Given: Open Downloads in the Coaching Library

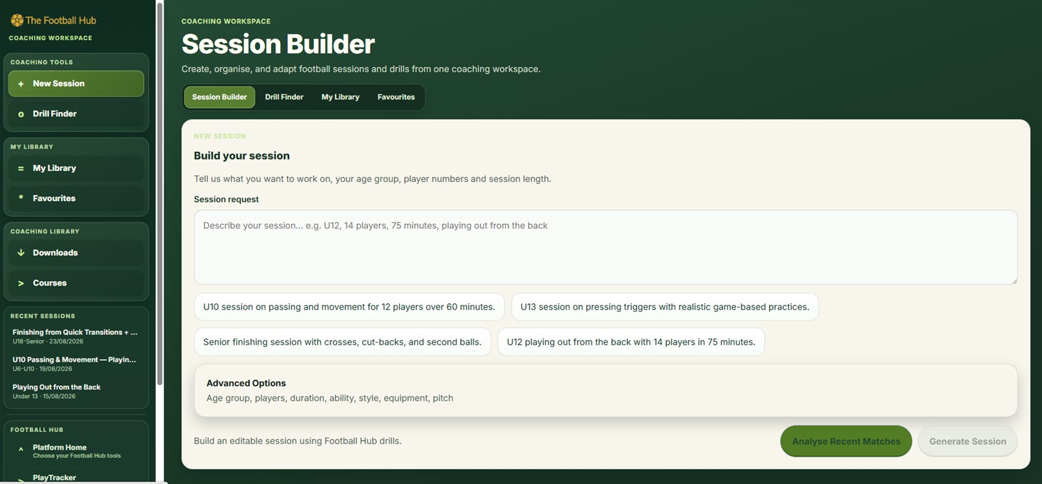Looking at the screenshot, I should point(76,253).
